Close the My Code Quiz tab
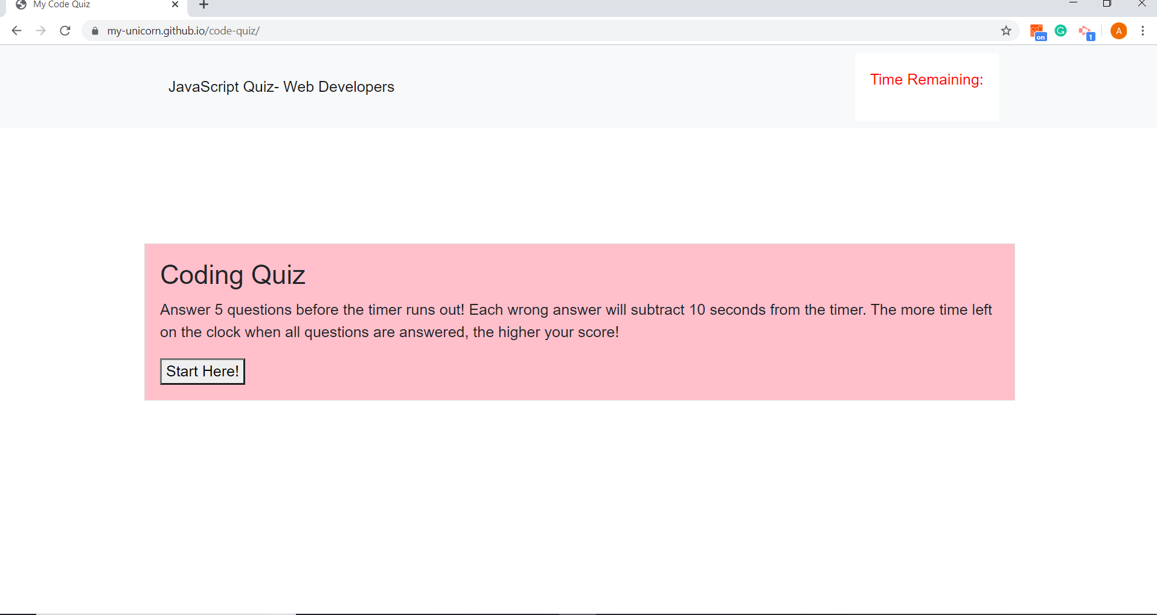This screenshot has width=1157, height=615. [175, 5]
